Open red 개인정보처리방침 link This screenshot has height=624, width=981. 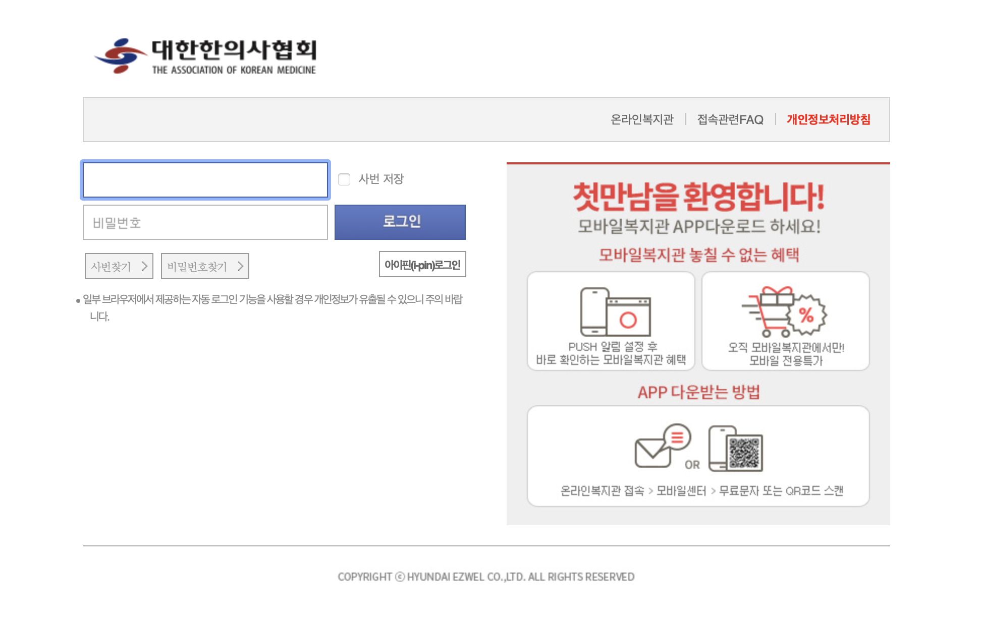pos(828,119)
